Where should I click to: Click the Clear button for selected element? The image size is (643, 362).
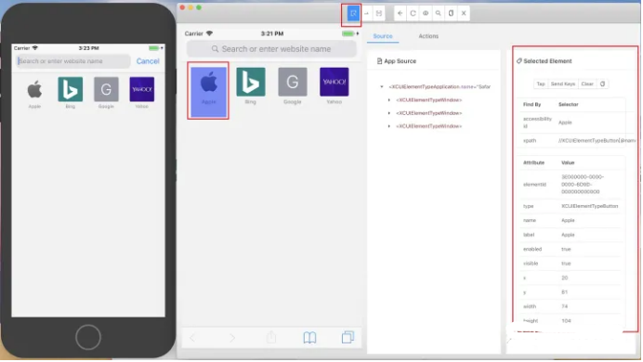click(587, 84)
